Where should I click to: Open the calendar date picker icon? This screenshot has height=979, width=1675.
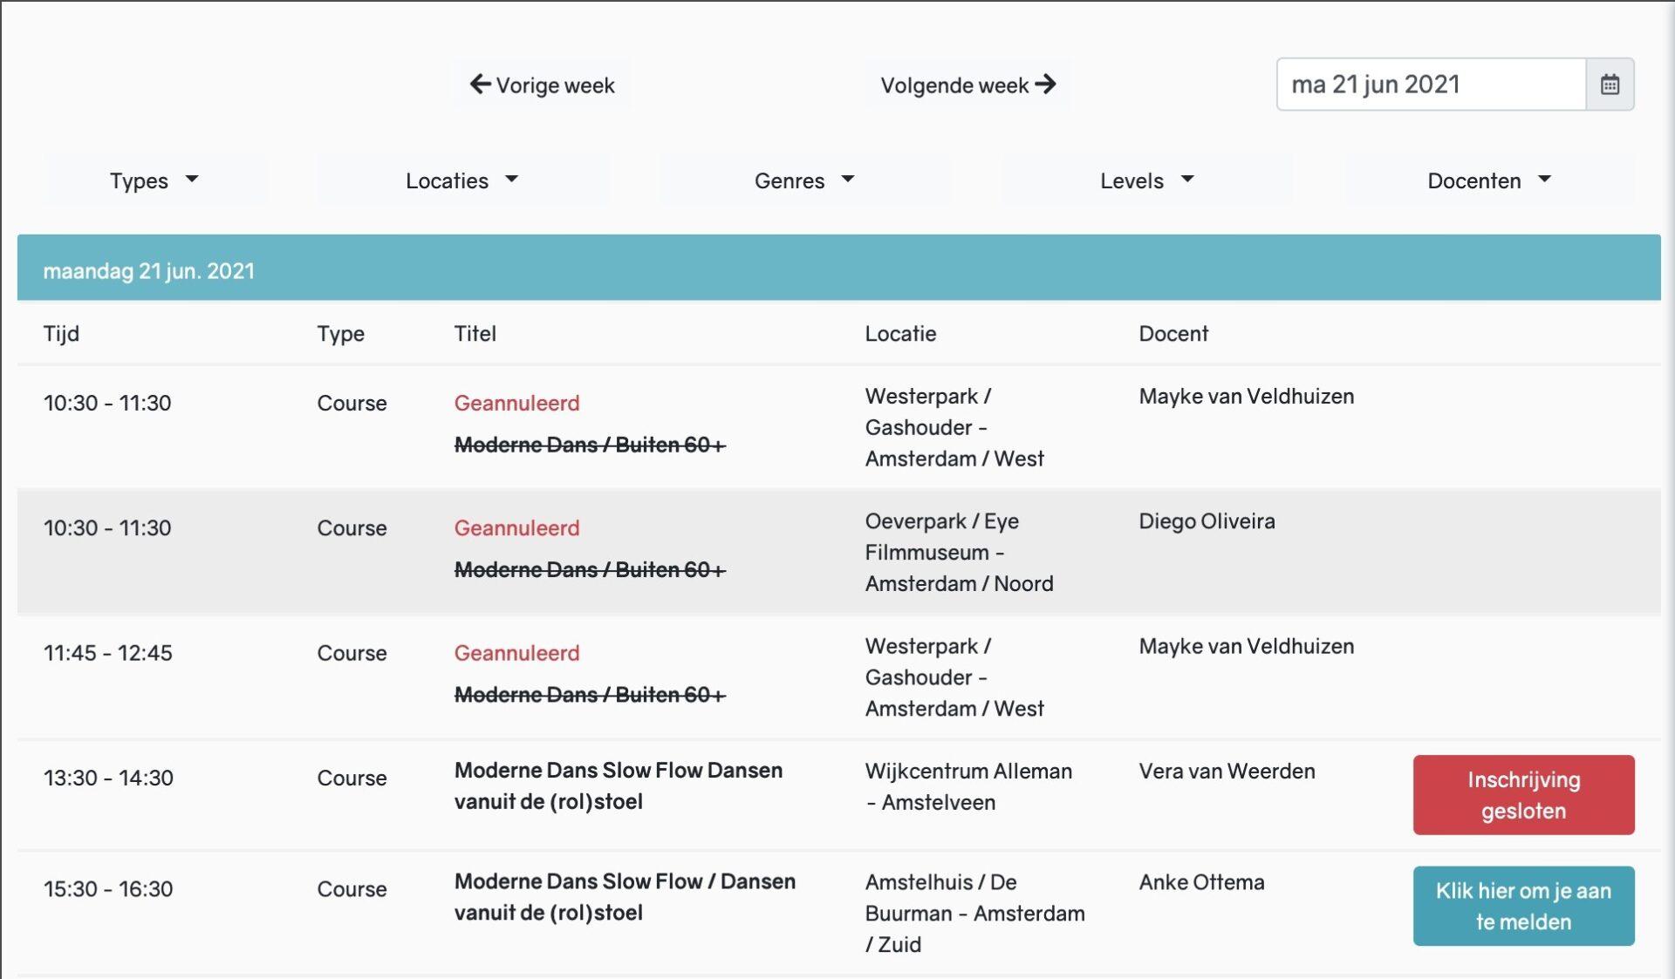pyautogui.click(x=1610, y=85)
